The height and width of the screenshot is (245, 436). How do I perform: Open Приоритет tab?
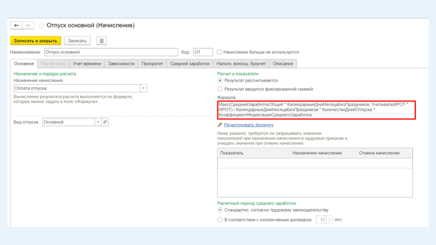click(x=153, y=63)
